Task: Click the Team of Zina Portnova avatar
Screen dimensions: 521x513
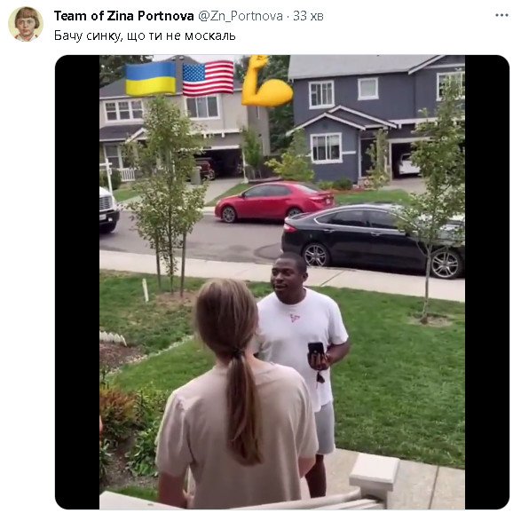Action: (x=26, y=24)
